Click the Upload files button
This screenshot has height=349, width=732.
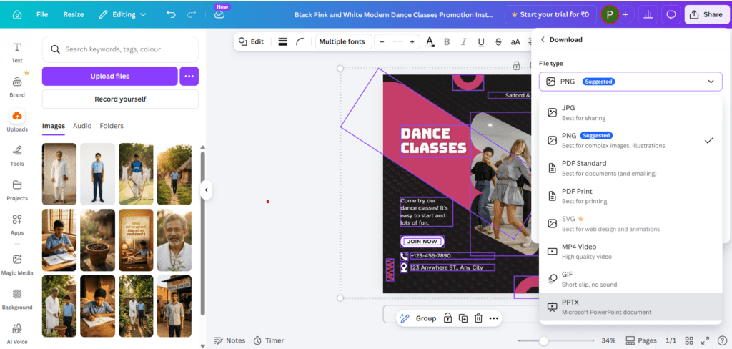click(x=109, y=76)
